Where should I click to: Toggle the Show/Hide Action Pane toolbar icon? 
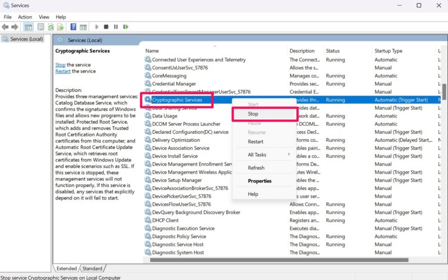[x=83, y=26]
